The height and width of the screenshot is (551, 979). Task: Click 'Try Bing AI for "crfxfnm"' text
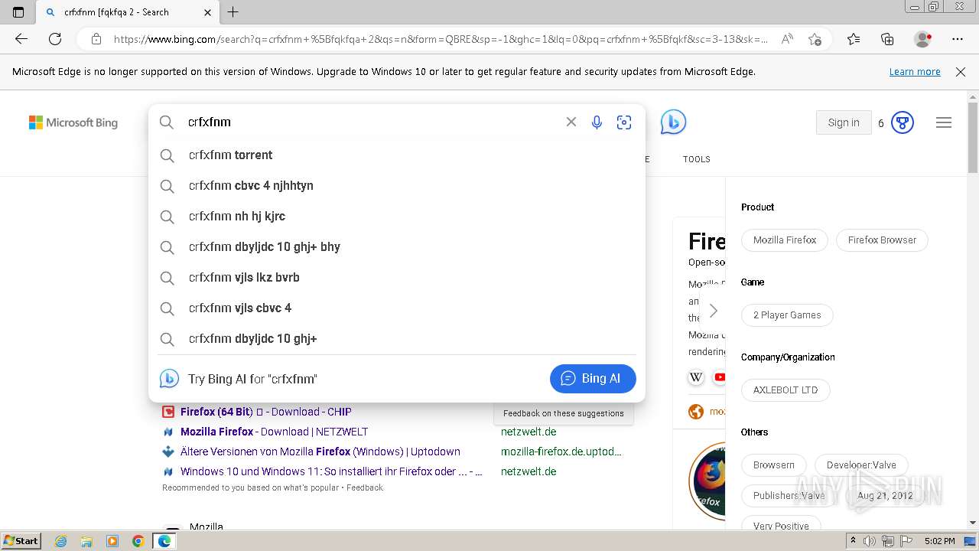(252, 379)
